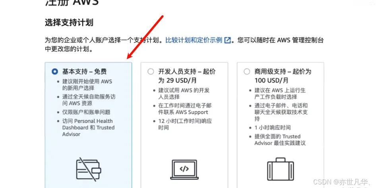
Task: Select the 商用级支持 radio option
Action: point(247,71)
